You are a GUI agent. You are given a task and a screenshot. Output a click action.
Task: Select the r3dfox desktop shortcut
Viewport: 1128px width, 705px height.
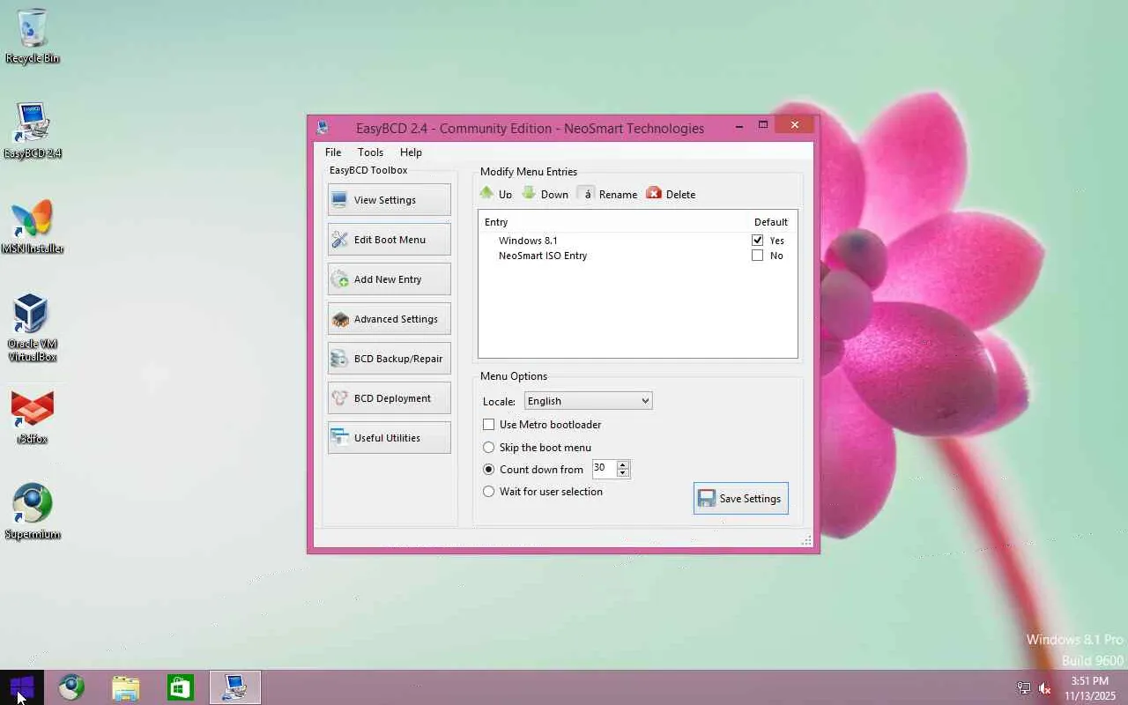(33, 417)
